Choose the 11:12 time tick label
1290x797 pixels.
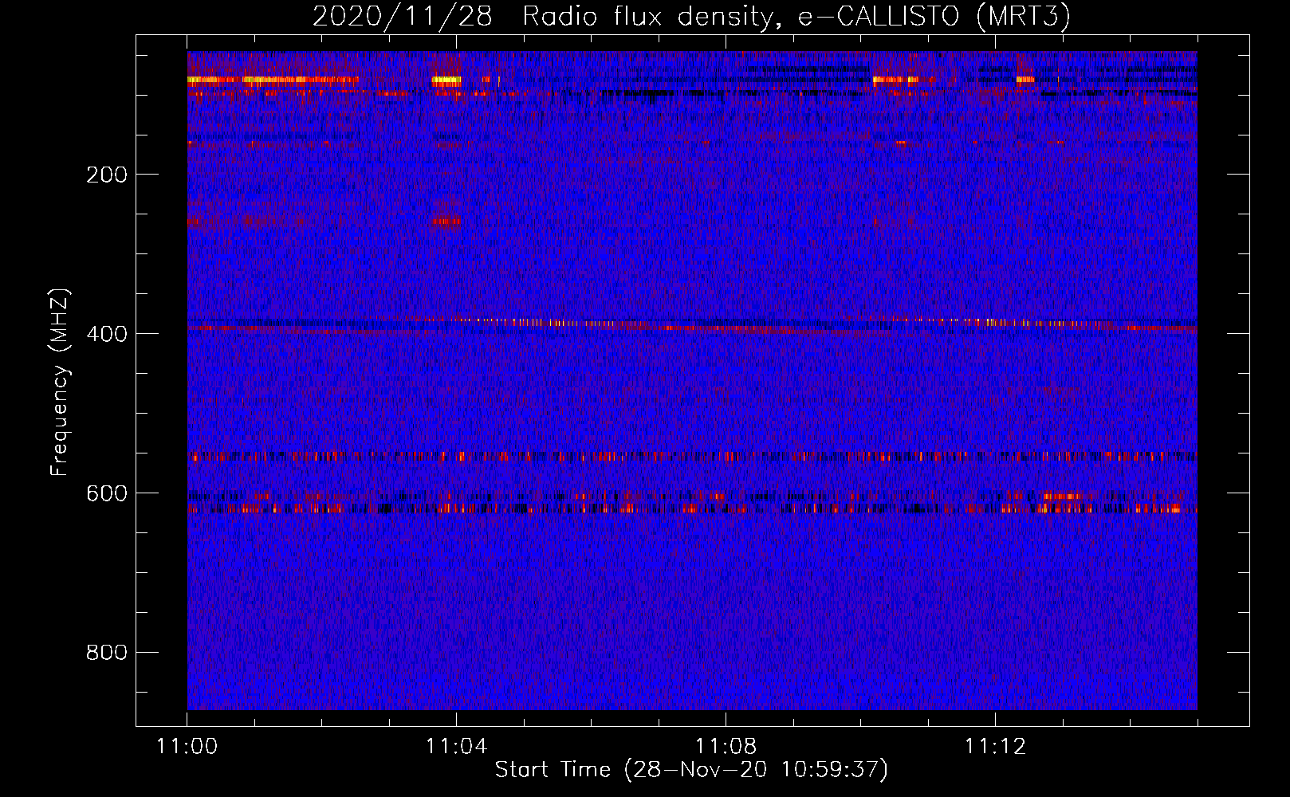tap(995, 746)
